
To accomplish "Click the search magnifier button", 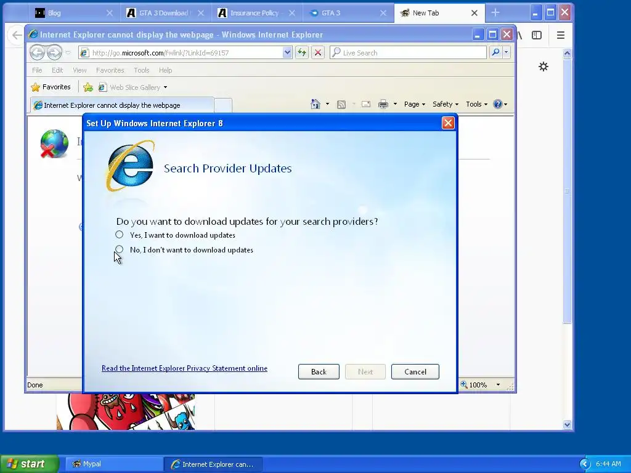I will tap(496, 52).
